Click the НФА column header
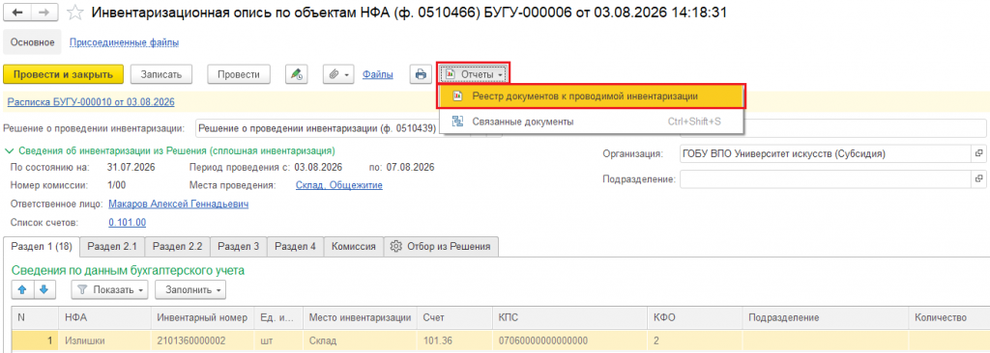Viewport: 990px width, 353px height. point(104,317)
